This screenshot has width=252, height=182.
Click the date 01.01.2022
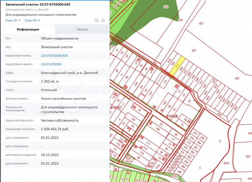(x=50, y=138)
